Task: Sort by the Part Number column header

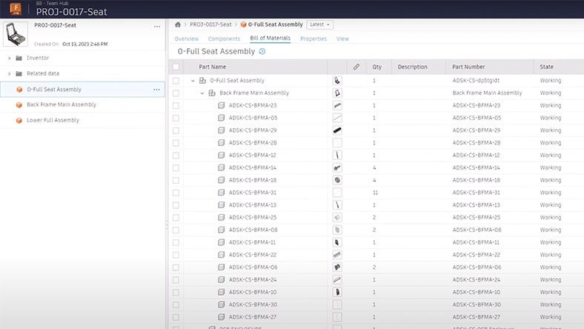Action: (x=468, y=67)
